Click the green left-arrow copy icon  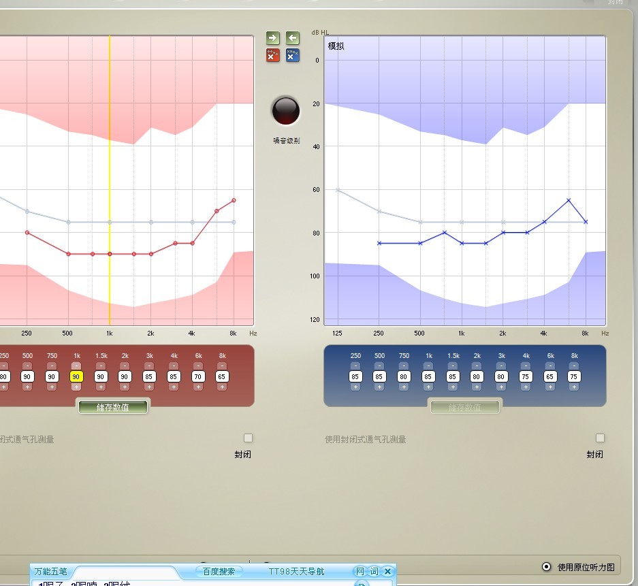click(x=292, y=38)
